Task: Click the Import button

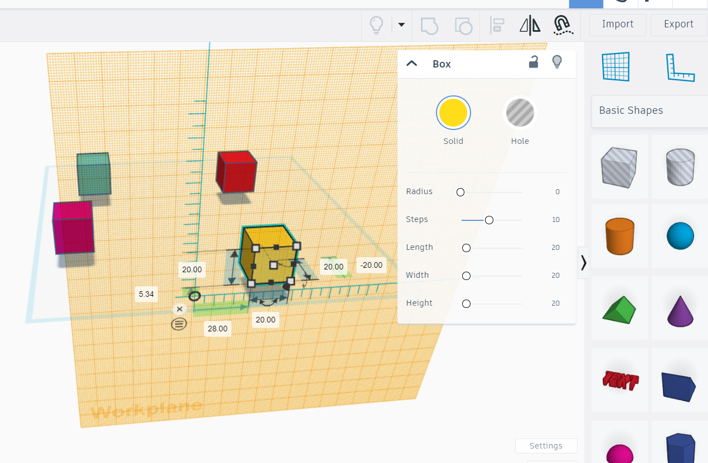Action: pyautogui.click(x=618, y=25)
